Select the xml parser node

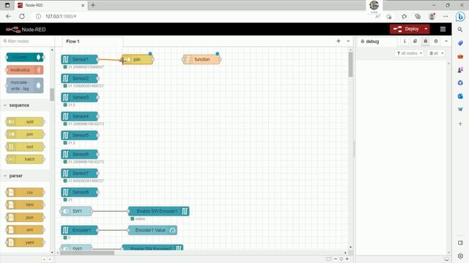[x=25, y=230]
